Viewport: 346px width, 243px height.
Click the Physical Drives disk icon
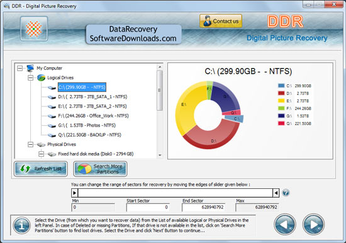tap(41, 145)
